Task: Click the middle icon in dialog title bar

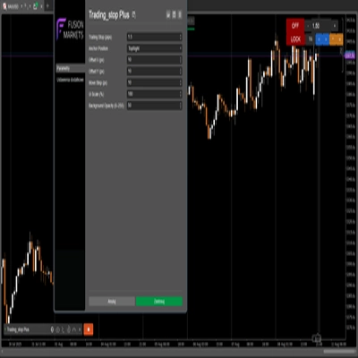Action: pos(175,14)
